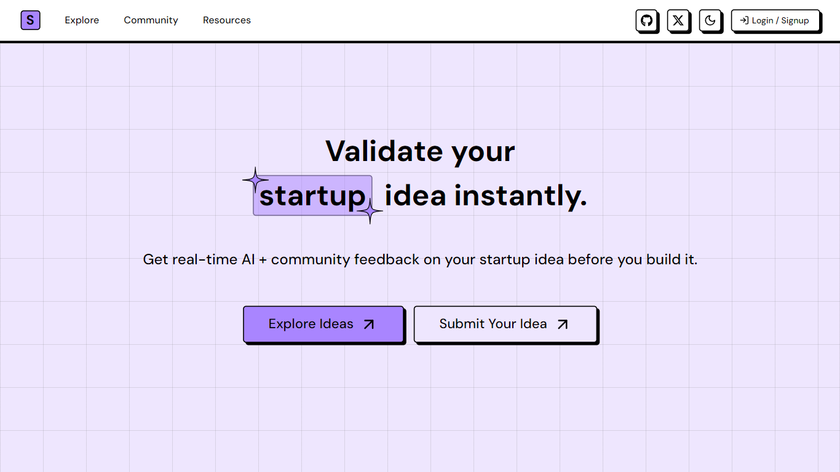Click the highlighted "startup" word

point(312,195)
